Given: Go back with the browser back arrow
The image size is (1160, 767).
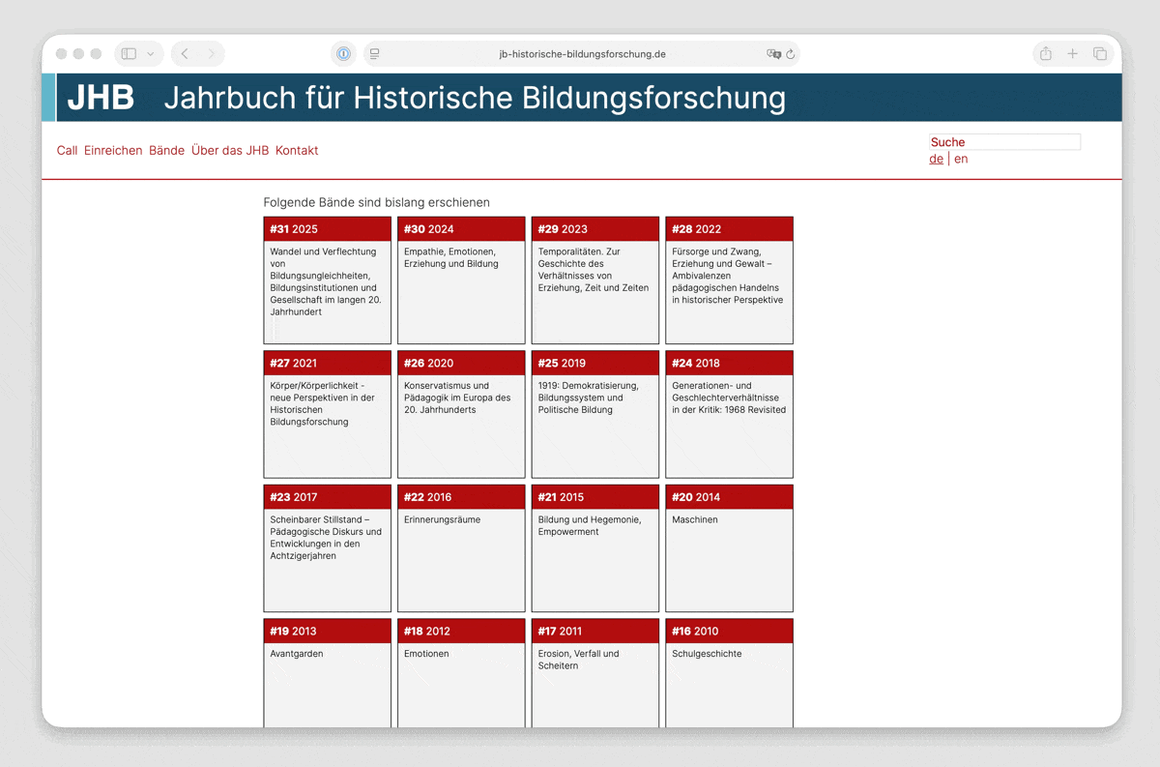Looking at the screenshot, I should tap(185, 54).
